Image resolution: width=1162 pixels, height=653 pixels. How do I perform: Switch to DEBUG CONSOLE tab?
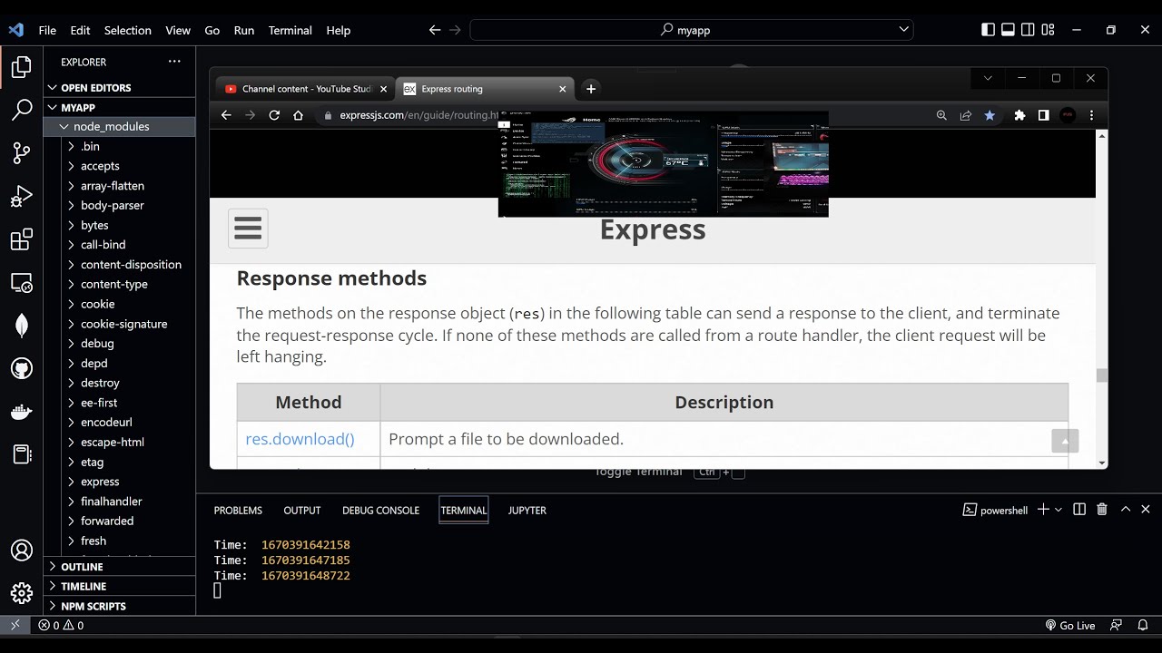tap(380, 511)
